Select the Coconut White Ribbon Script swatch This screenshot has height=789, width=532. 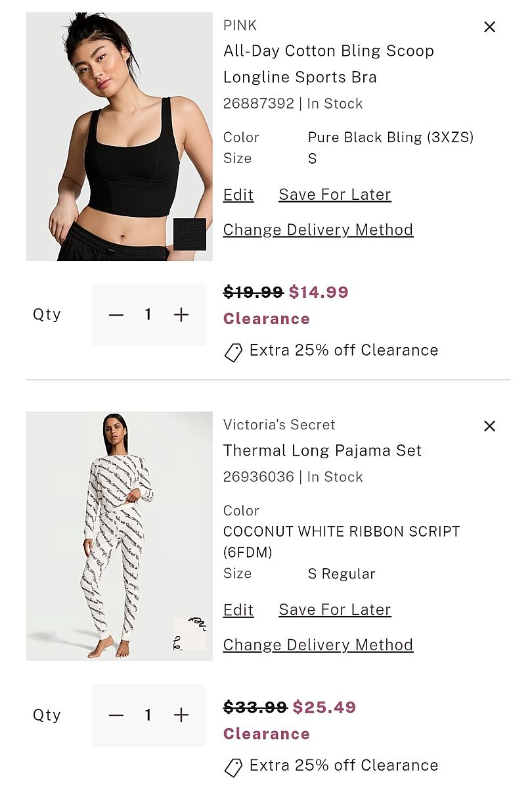tap(190, 634)
